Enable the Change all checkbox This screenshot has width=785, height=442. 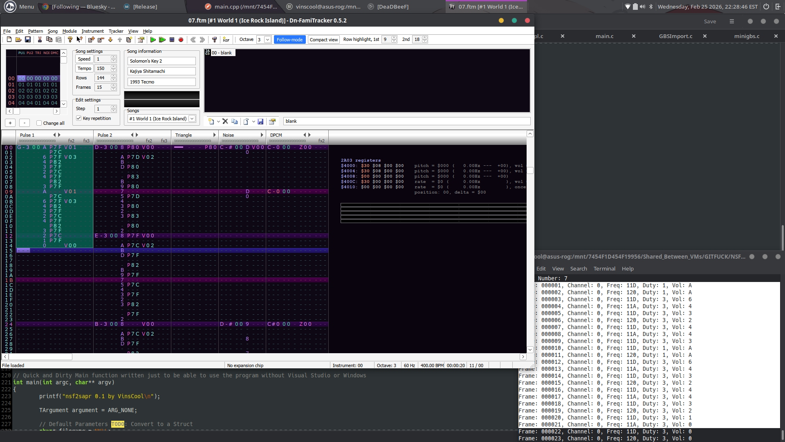pyautogui.click(x=39, y=123)
